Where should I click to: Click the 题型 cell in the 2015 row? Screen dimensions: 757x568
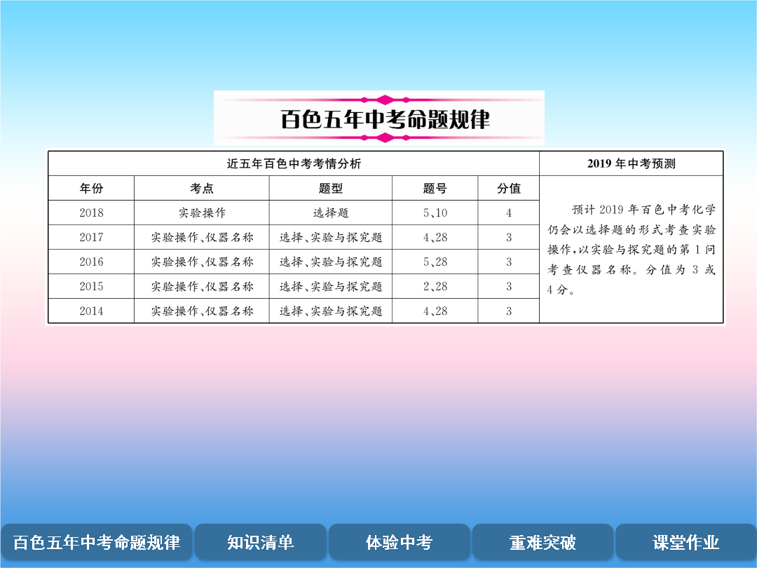(331, 286)
